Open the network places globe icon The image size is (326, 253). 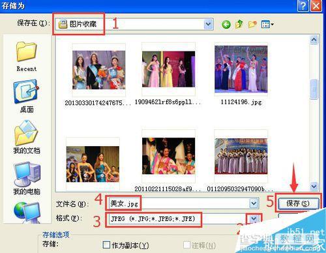(27, 212)
